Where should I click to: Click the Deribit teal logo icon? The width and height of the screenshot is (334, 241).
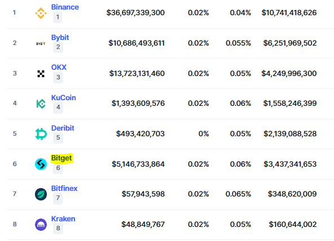(41, 134)
